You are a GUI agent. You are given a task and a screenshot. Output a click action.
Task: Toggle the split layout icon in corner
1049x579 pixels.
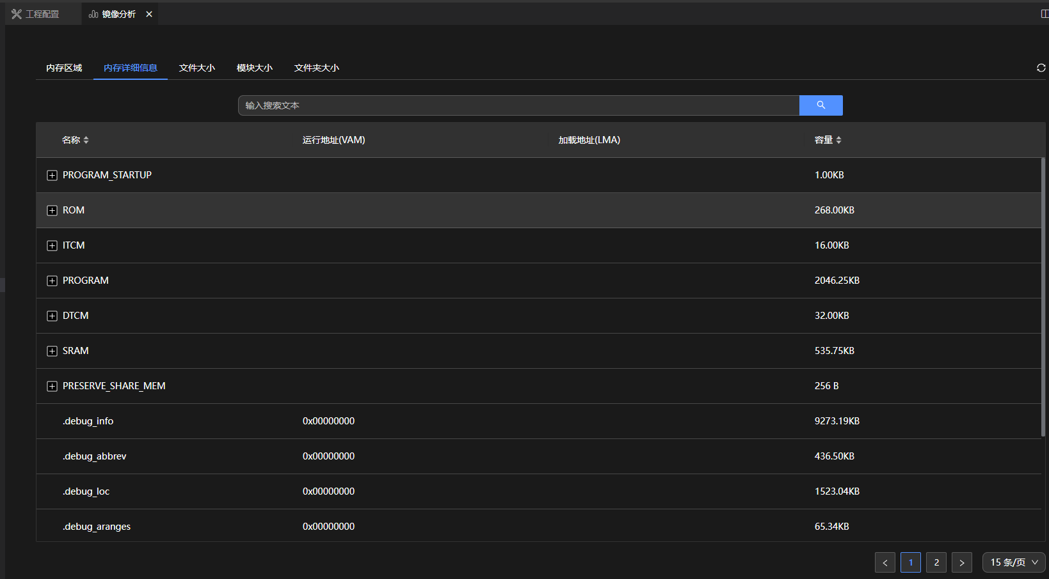pyautogui.click(x=1045, y=14)
